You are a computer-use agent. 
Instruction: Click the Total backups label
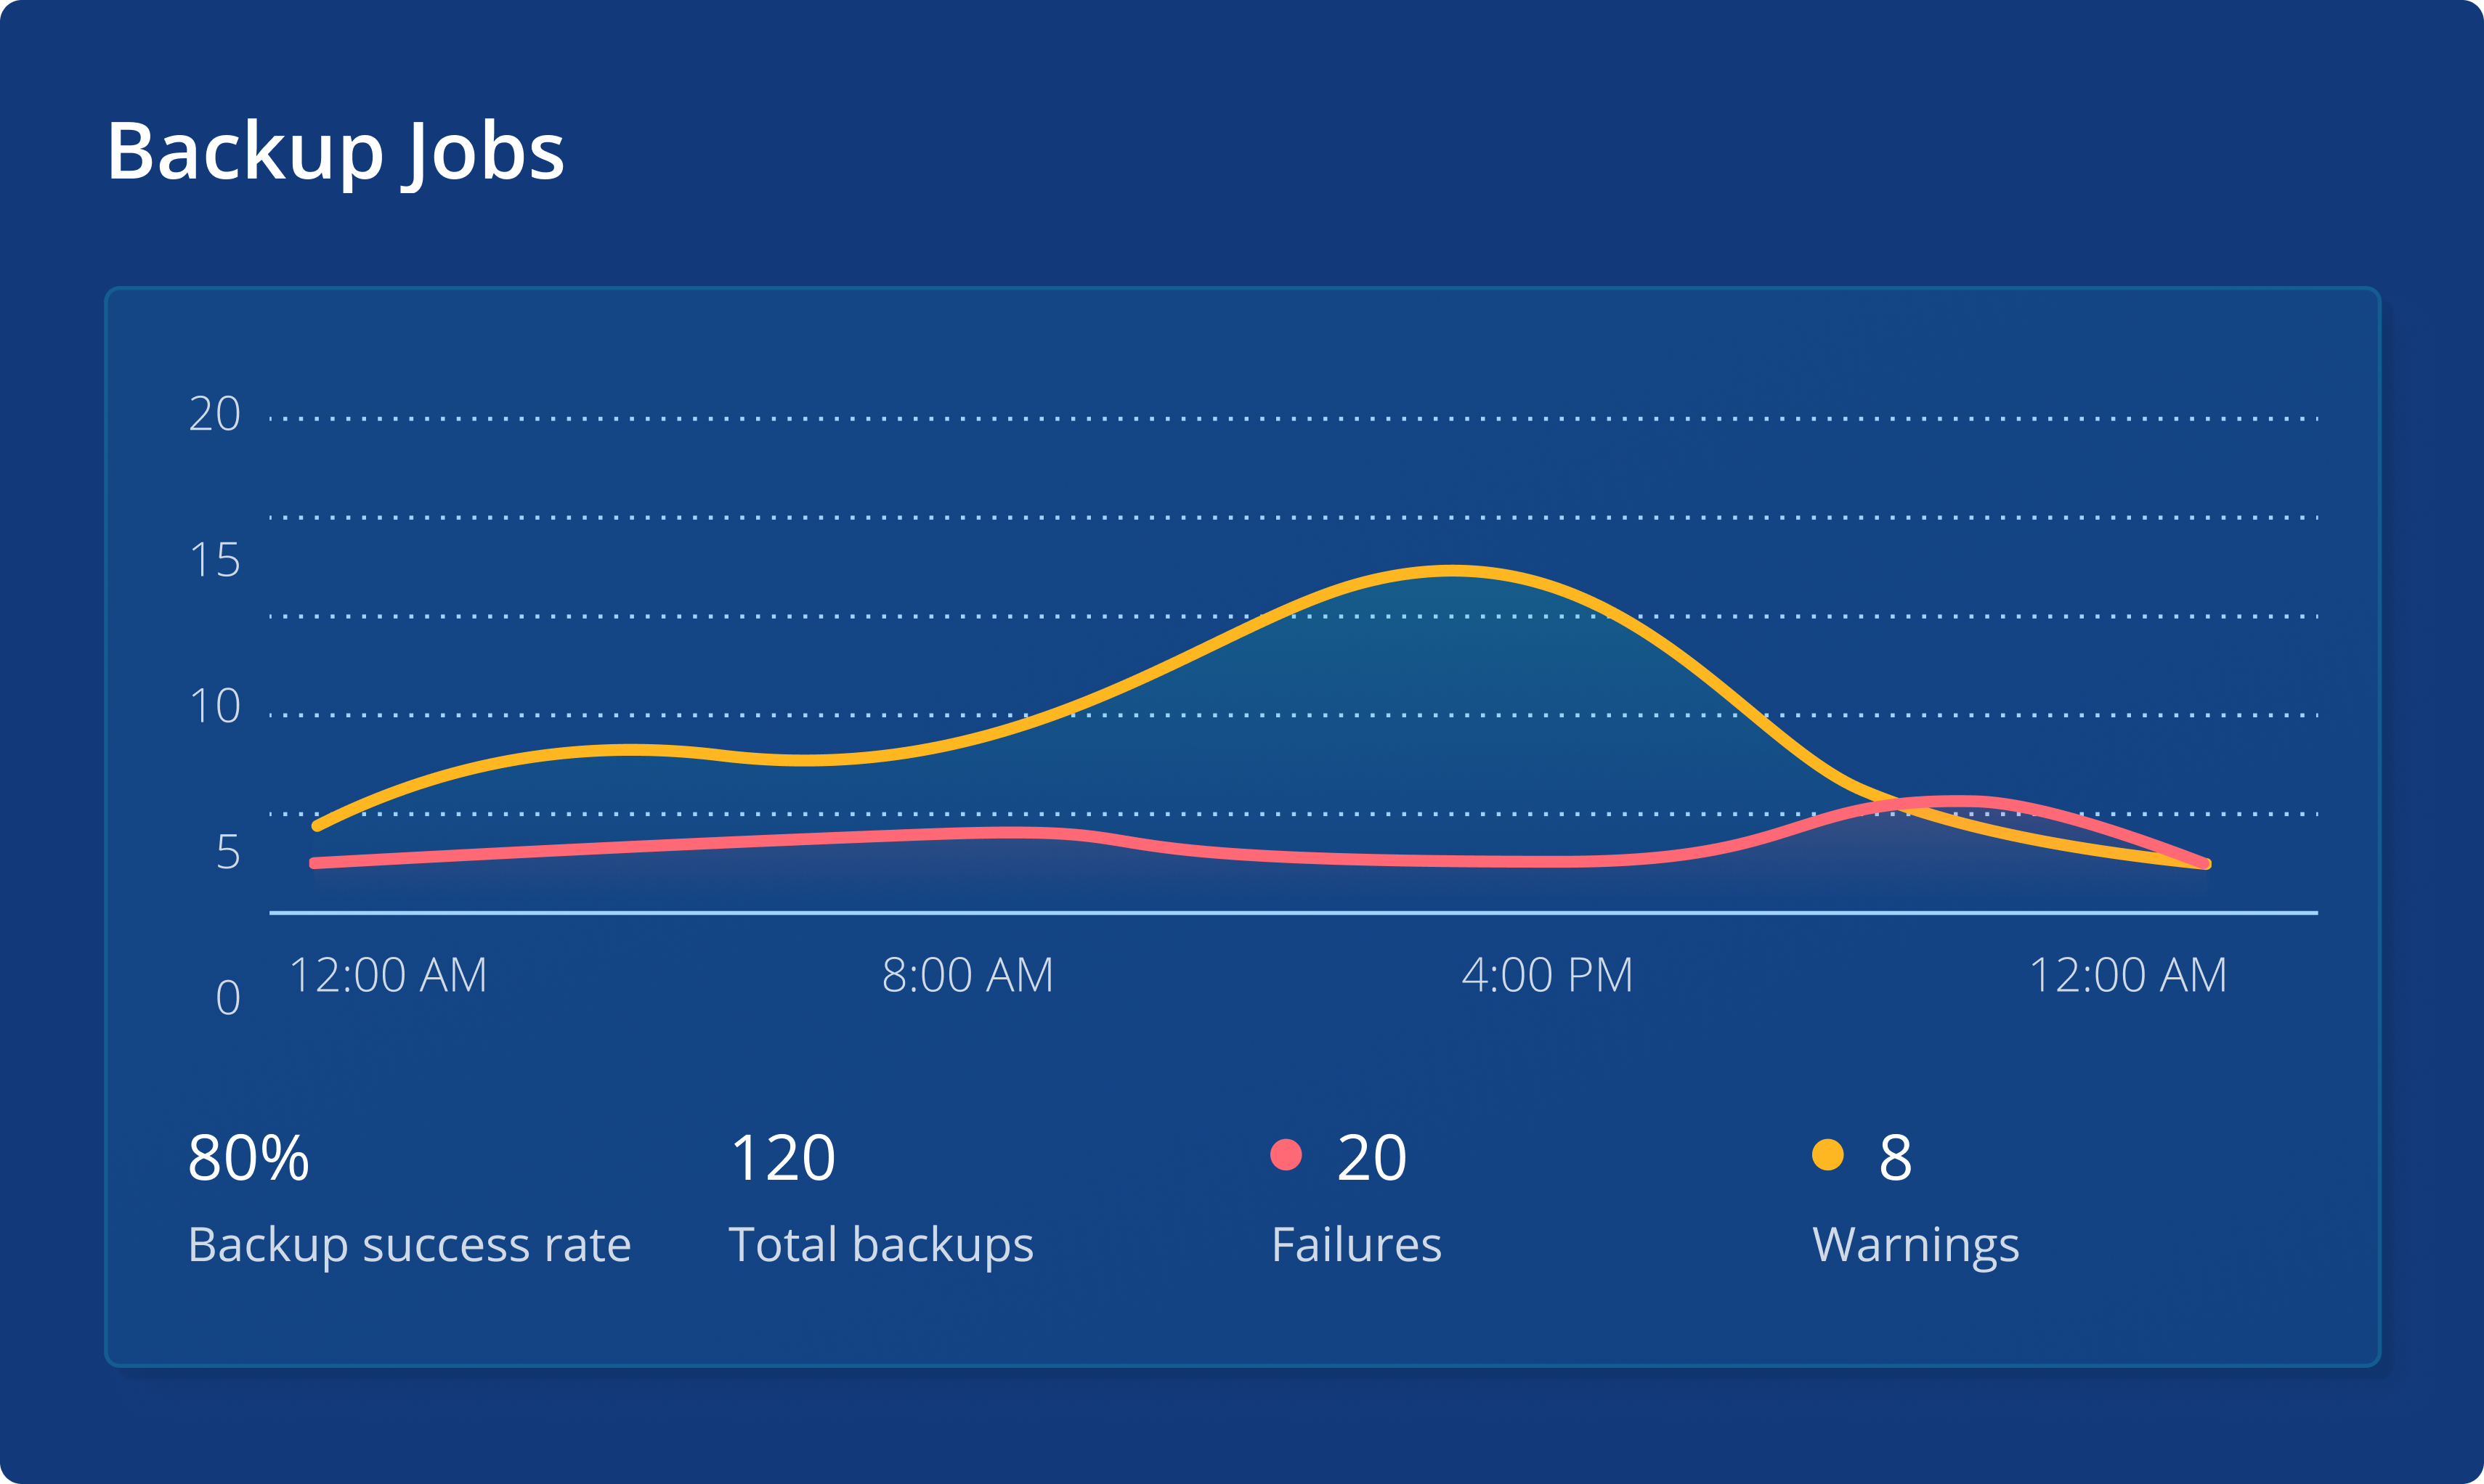click(x=880, y=1245)
